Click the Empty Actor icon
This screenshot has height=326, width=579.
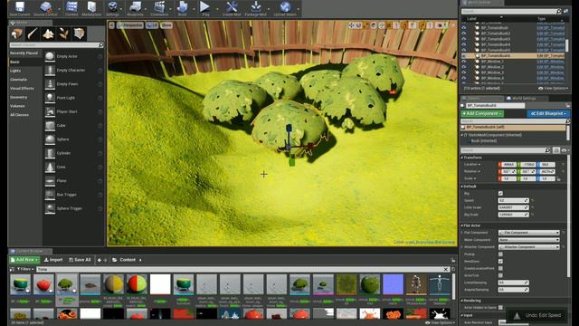point(50,56)
